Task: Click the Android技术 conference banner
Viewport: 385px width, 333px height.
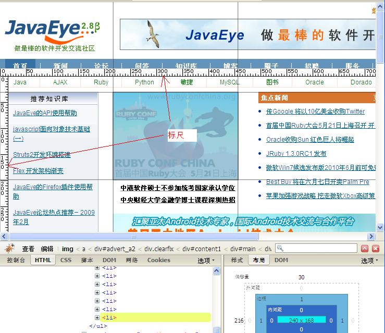Action: 244,223
